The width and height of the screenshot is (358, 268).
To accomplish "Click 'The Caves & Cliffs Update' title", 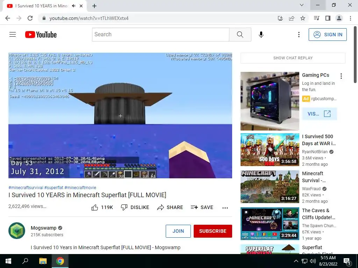I will pyautogui.click(x=318, y=214).
